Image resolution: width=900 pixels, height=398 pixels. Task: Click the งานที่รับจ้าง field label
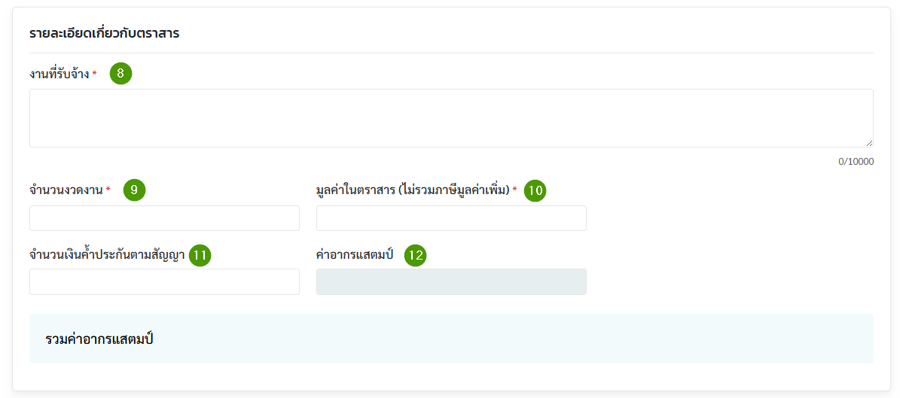pos(59,74)
